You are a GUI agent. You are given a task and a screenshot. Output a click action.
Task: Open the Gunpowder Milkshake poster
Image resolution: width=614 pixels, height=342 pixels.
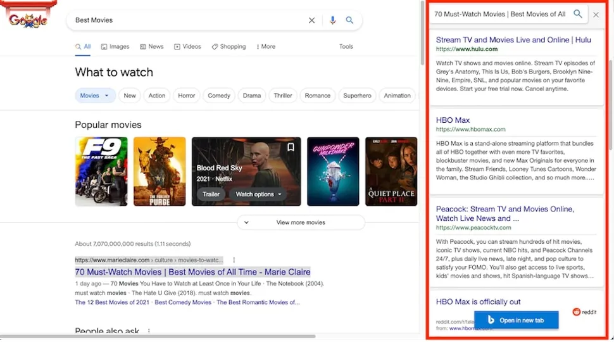point(333,171)
